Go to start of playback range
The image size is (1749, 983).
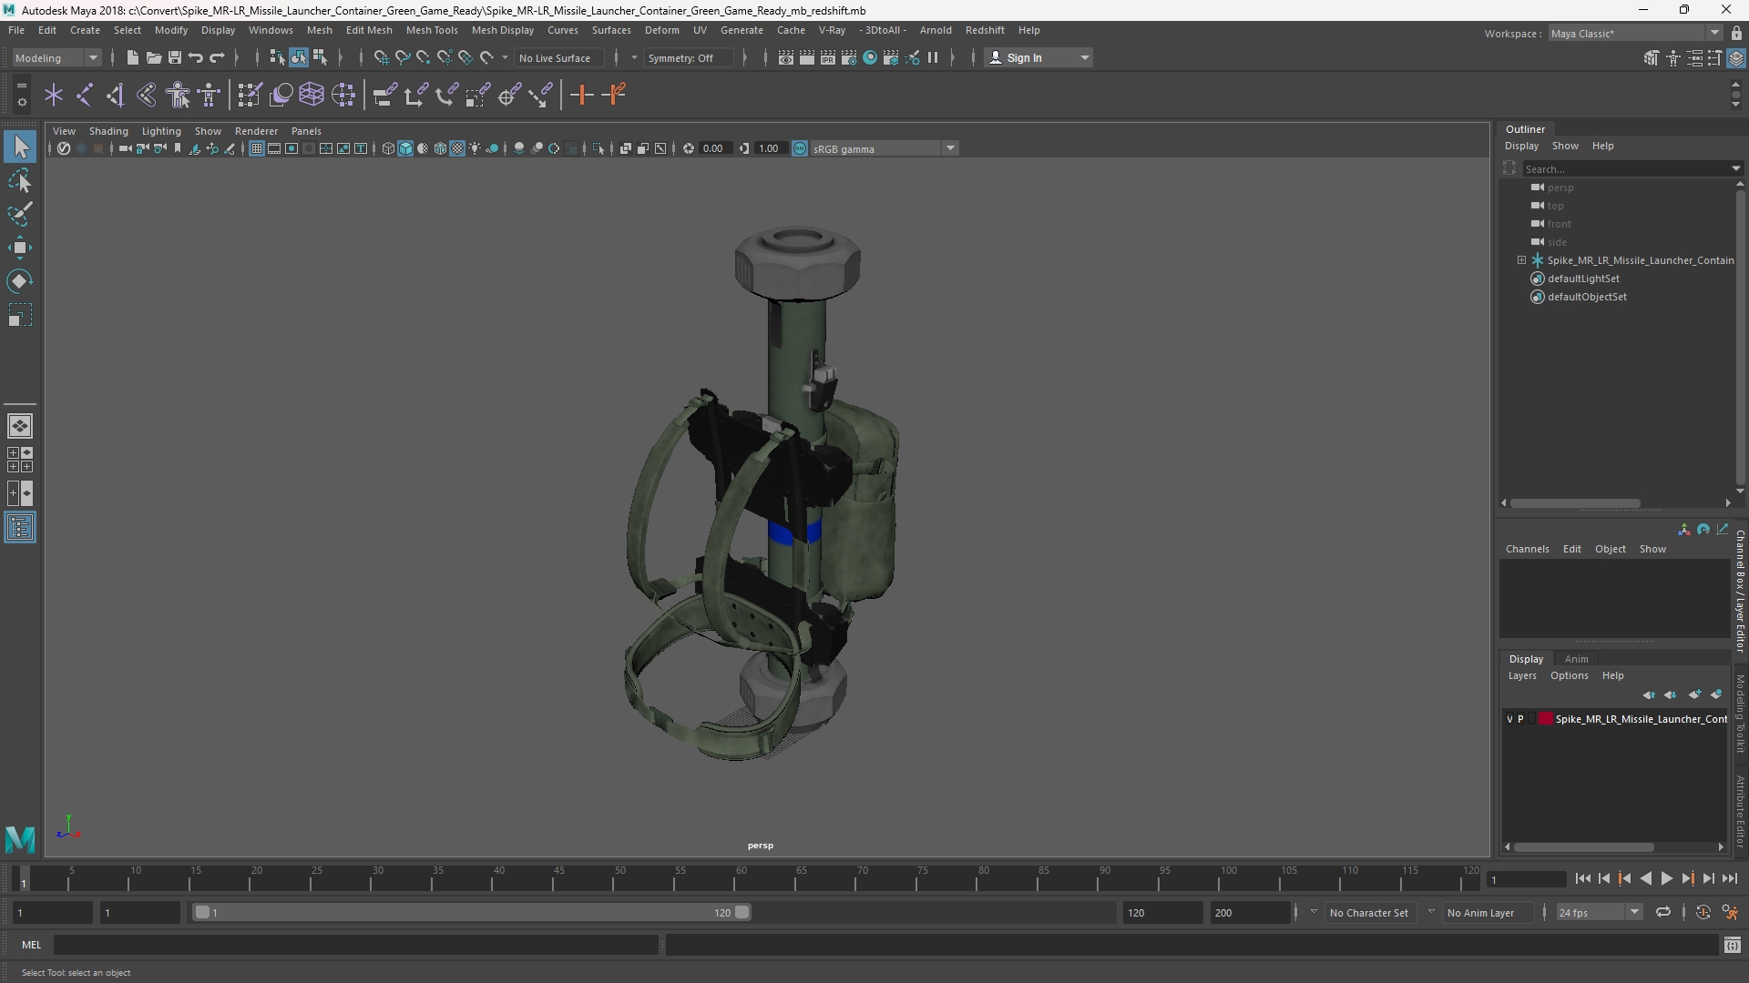point(1582,878)
